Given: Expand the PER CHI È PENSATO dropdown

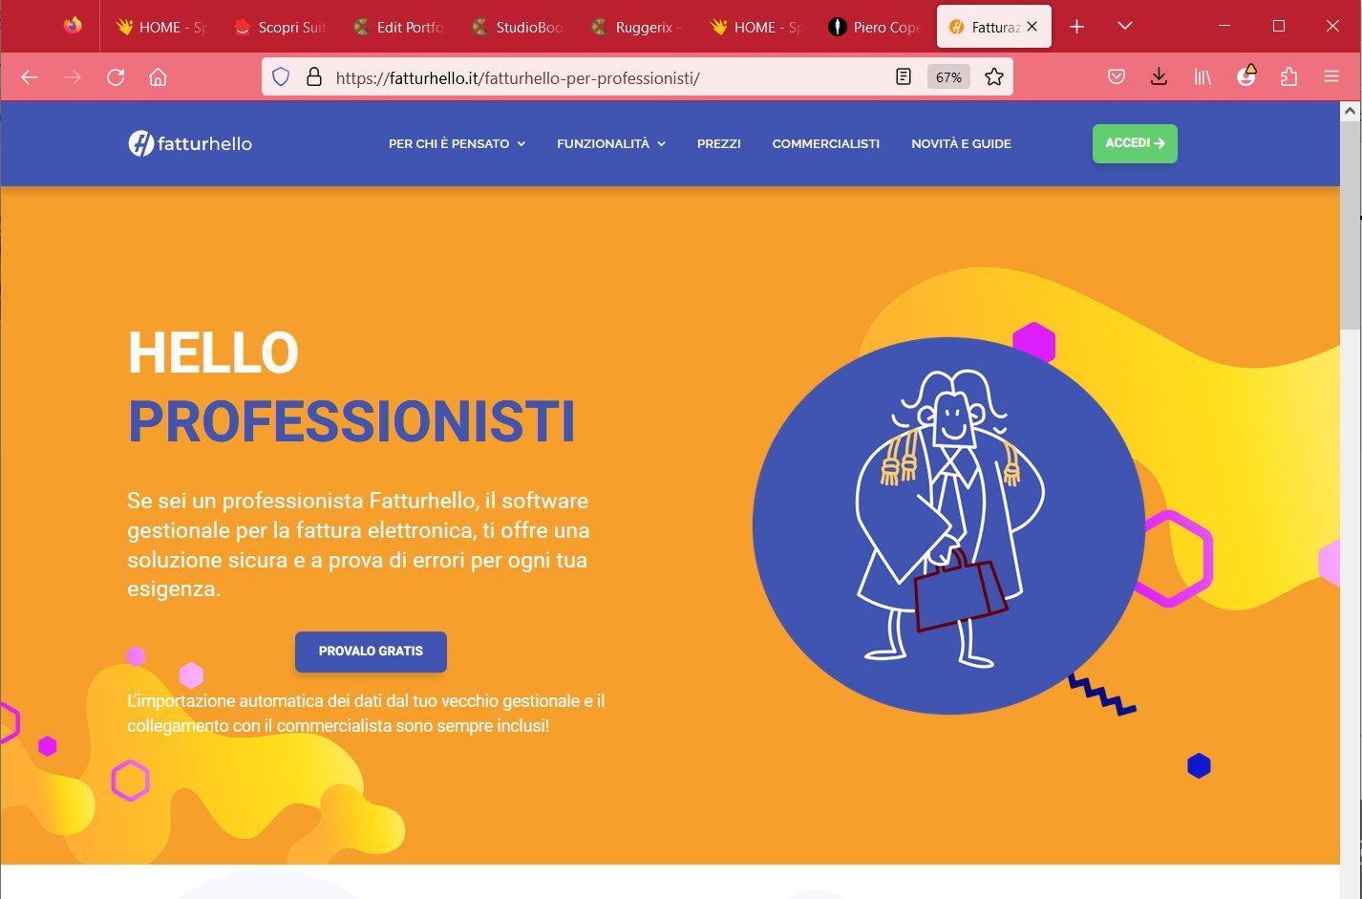Looking at the screenshot, I should tap(457, 143).
